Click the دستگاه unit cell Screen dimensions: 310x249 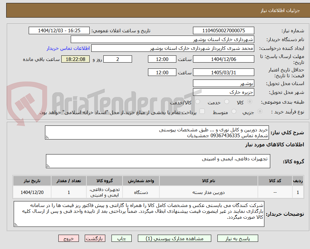point(141,192)
